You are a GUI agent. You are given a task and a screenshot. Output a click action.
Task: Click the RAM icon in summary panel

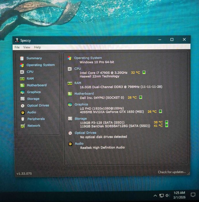point(70,83)
